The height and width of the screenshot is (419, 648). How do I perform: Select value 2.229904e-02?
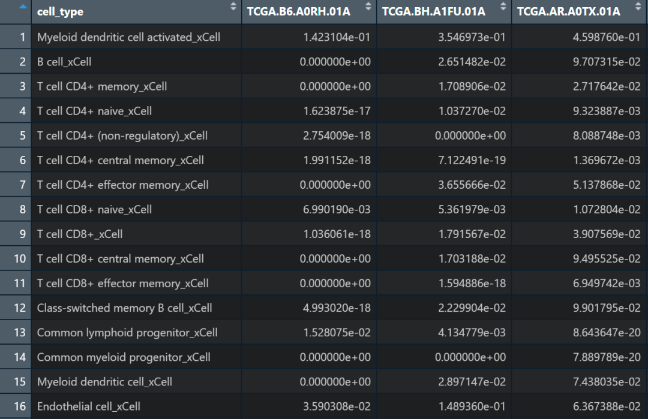coord(472,308)
